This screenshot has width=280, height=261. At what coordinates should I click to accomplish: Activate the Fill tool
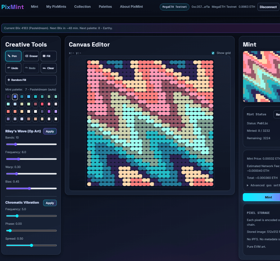48,56
